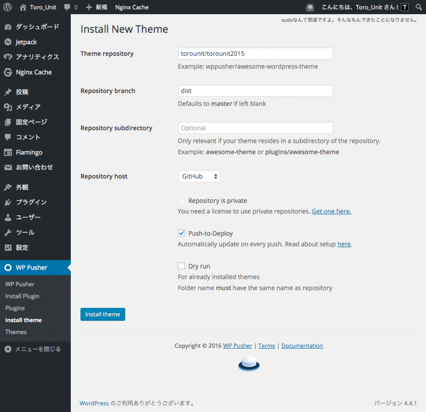This screenshot has height=412, width=426.
Task: Enable the Repository is private checkbox
Action: point(181,200)
